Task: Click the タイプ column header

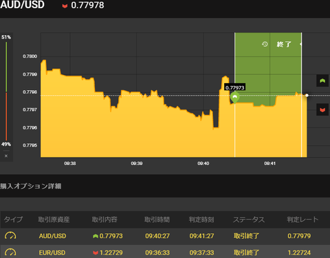Action: pos(13,219)
